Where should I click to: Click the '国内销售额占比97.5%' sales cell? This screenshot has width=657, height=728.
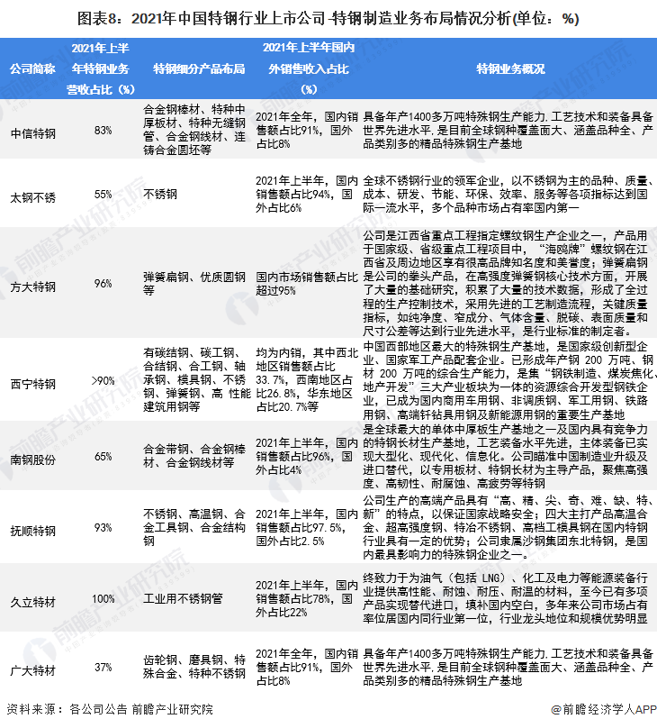pos(307,527)
